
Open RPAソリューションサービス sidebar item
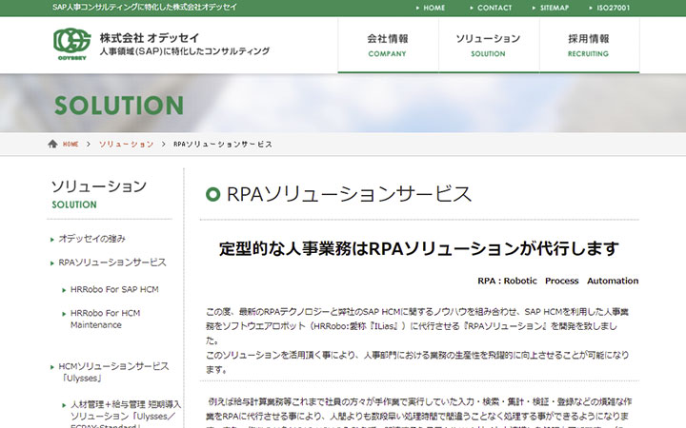111,263
